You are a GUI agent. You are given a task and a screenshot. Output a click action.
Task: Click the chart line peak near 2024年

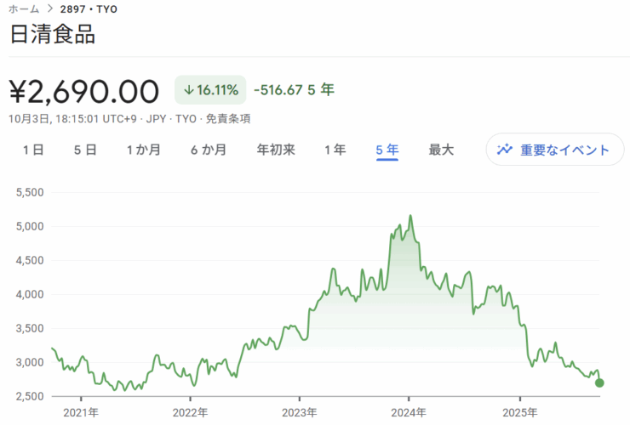pyautogui.click(x=410, y=216)
